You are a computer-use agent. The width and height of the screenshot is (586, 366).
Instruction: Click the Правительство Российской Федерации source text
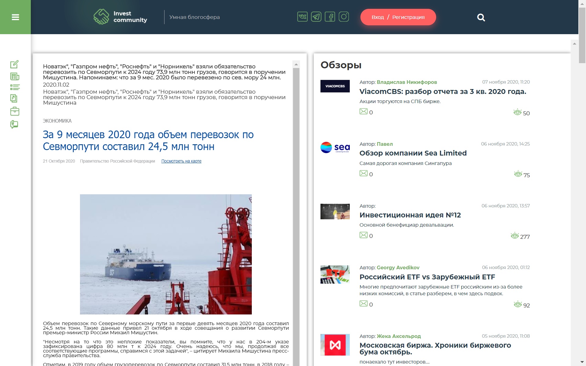click(x=118, y=161)
